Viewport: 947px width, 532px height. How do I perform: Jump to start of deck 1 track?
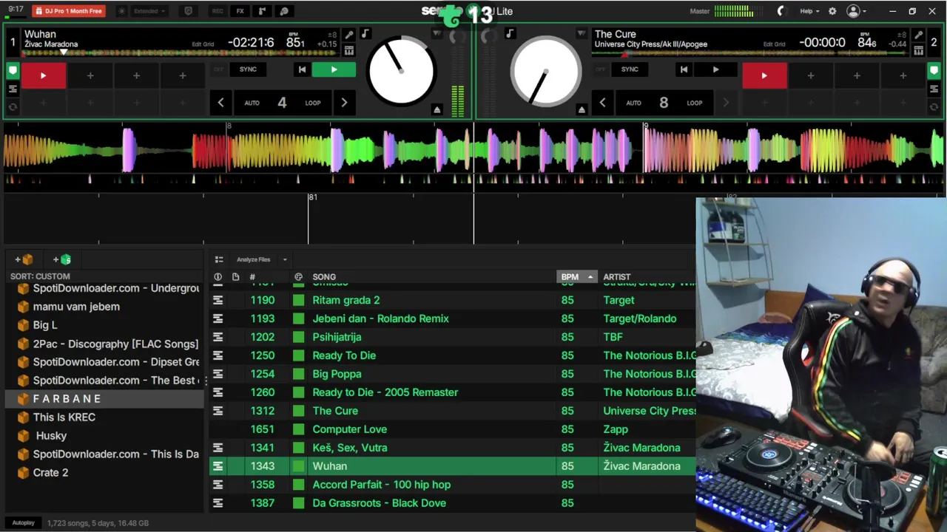tap(302, 69)
